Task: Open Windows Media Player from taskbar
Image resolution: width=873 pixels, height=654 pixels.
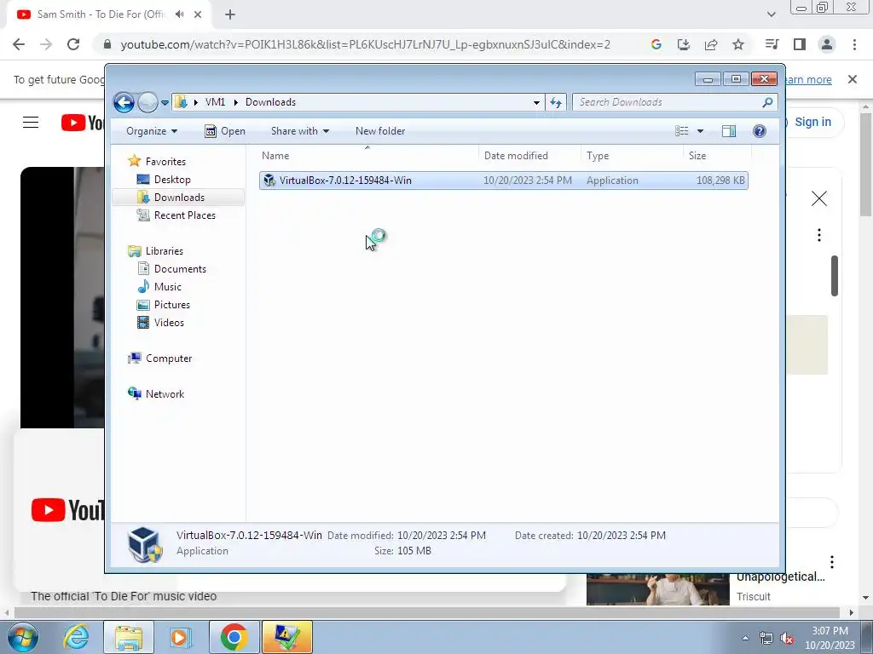Action: (x=181, y=637)
